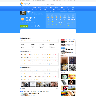Open the brown corridor-like picture in the sidebar

click(64, 60)
